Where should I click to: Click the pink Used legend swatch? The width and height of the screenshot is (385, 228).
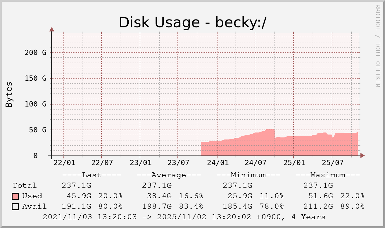click(x=15, y=196)
